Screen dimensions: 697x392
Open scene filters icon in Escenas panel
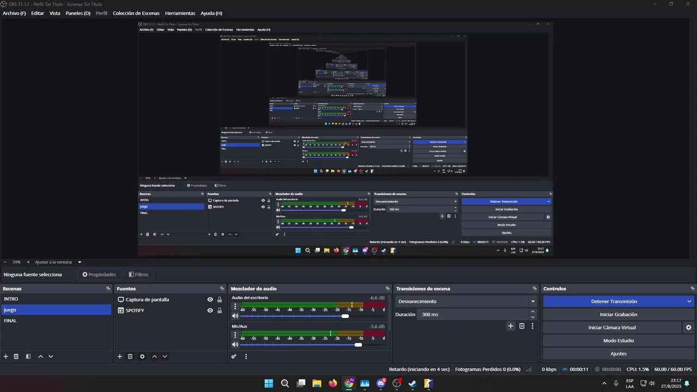tap(28, 357)
